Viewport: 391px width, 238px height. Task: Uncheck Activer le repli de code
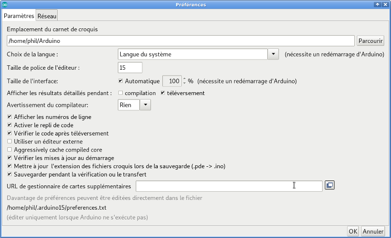point(9,125)
